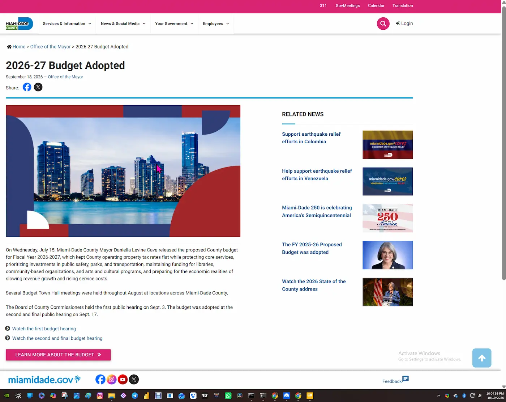
Task: Click the Venezuela earthquake relief thumbnail
Action: (x=387, y=181)
